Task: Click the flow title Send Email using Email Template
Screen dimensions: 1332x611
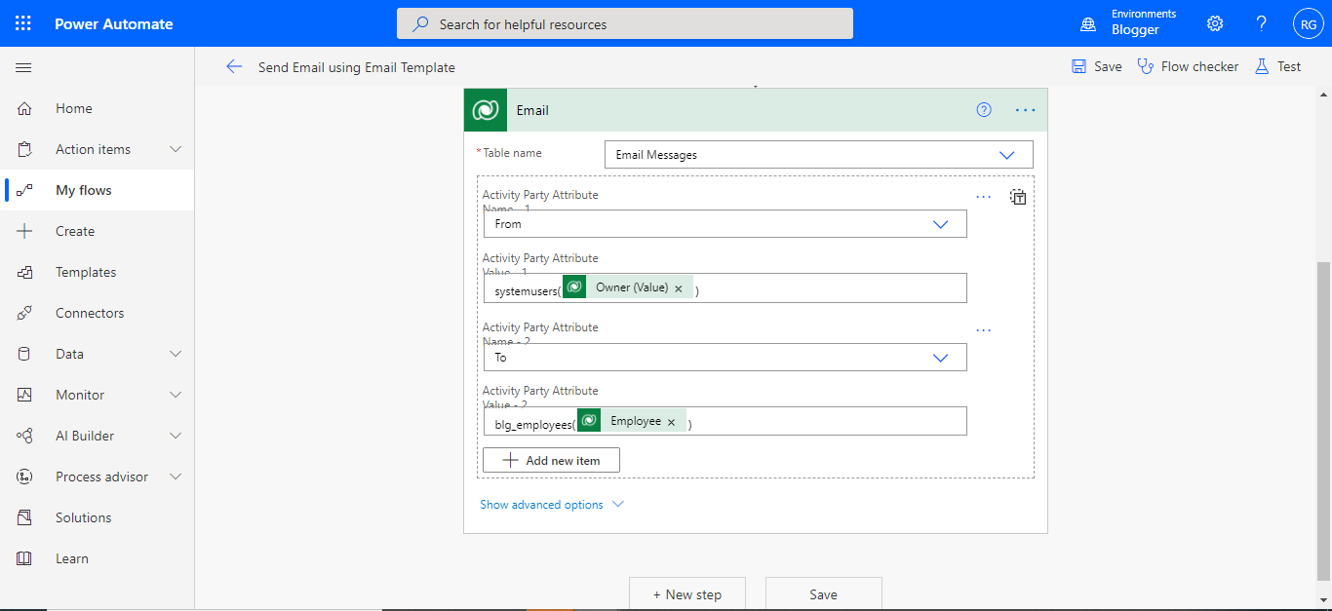Action: (357, 67)
